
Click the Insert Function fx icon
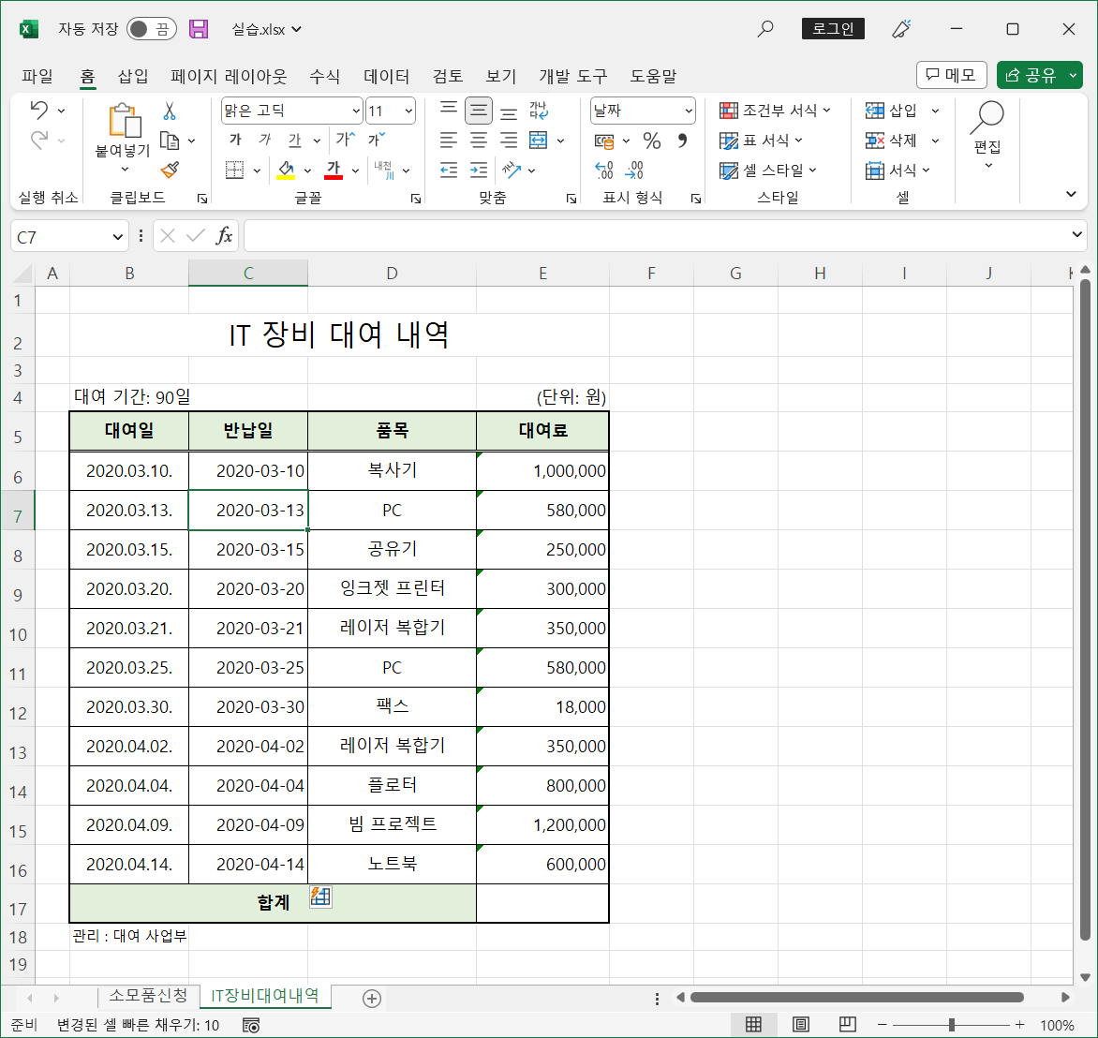coord(224,236)
